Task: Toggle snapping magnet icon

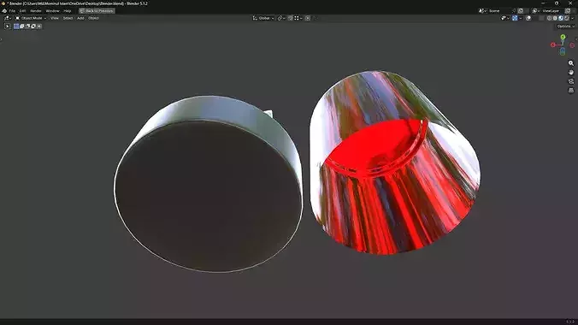Action: (x=290, y=18)
